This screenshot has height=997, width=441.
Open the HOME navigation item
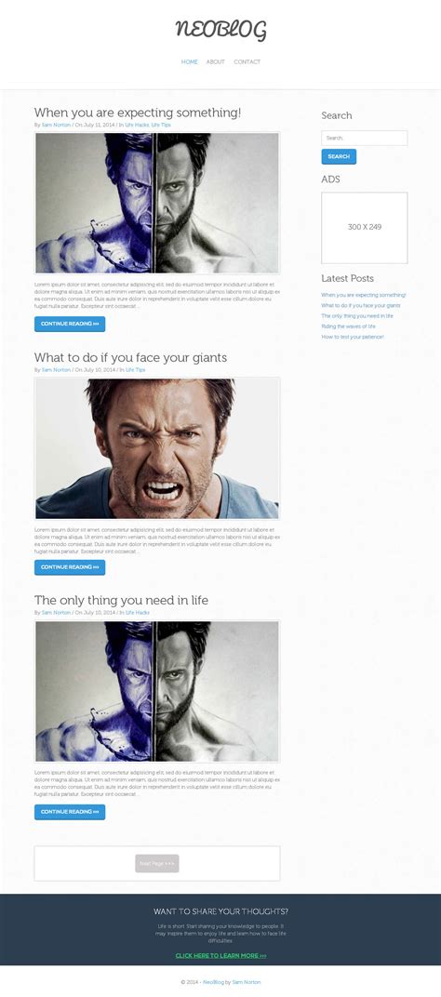click(x=190, y=61)
